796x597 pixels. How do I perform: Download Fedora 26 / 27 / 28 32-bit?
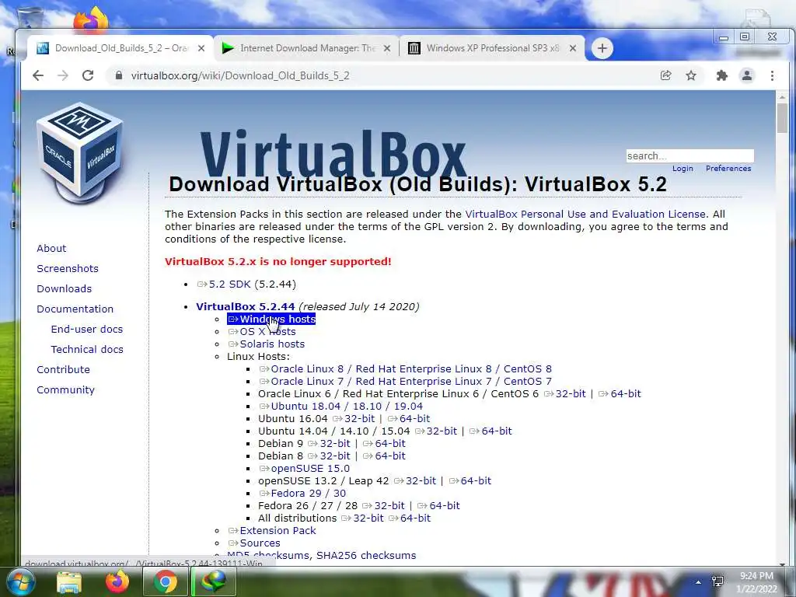pos(383,505)
